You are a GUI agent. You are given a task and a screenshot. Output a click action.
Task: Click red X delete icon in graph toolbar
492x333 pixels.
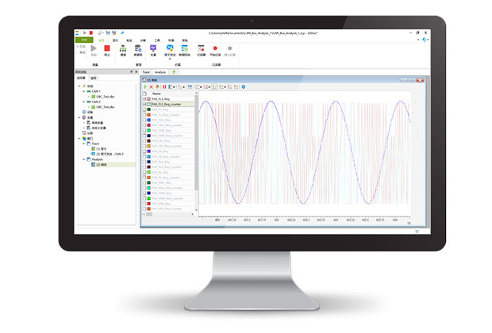coord(151,86)
